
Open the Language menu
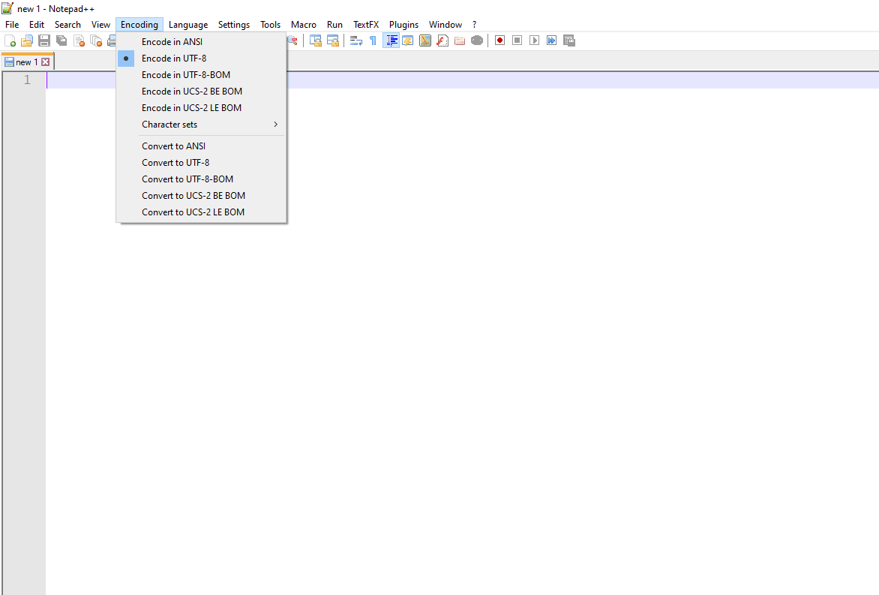[x=188, y=25]
